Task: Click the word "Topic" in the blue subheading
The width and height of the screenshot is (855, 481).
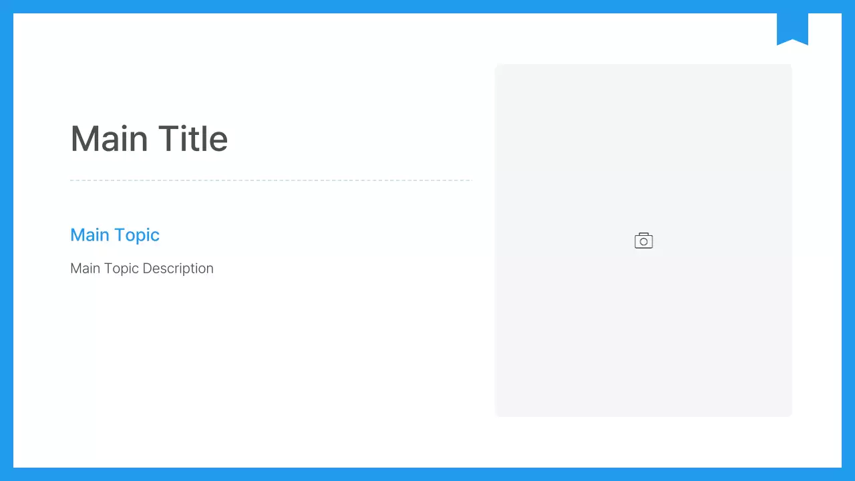Action: [137, 235]
